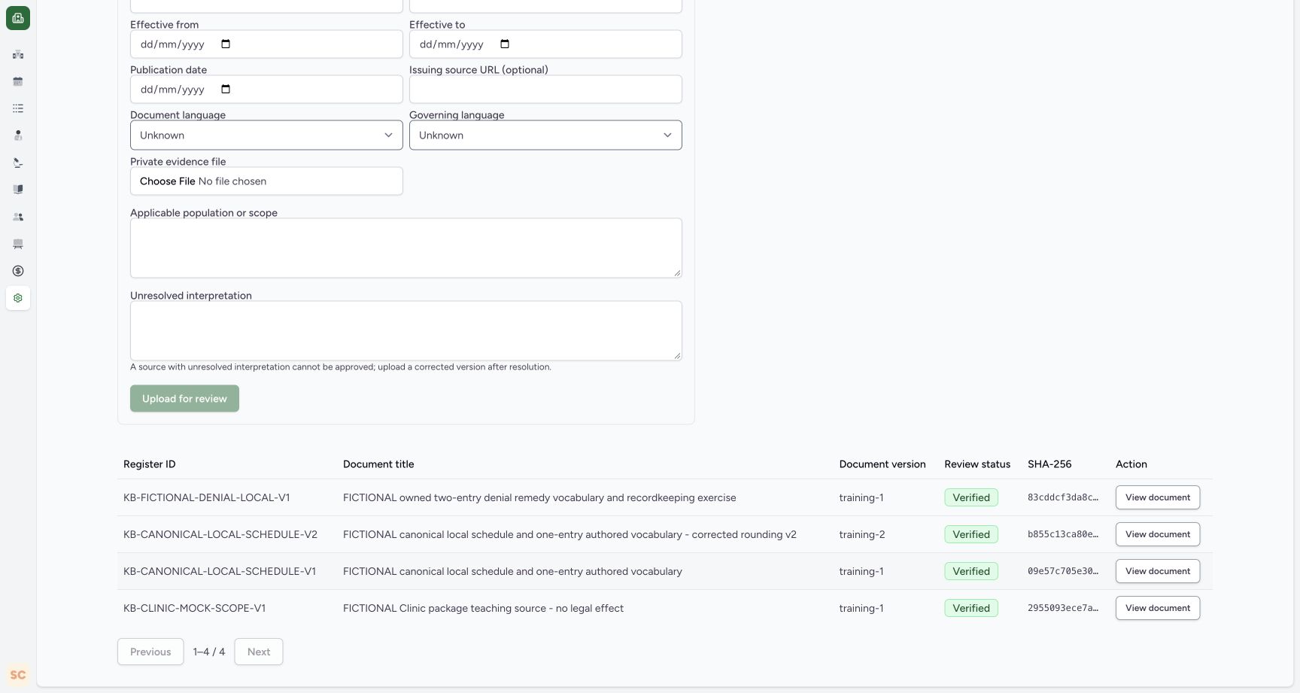
Task: Open the Effective from calendar picker icon
Action: click(226, 44)
